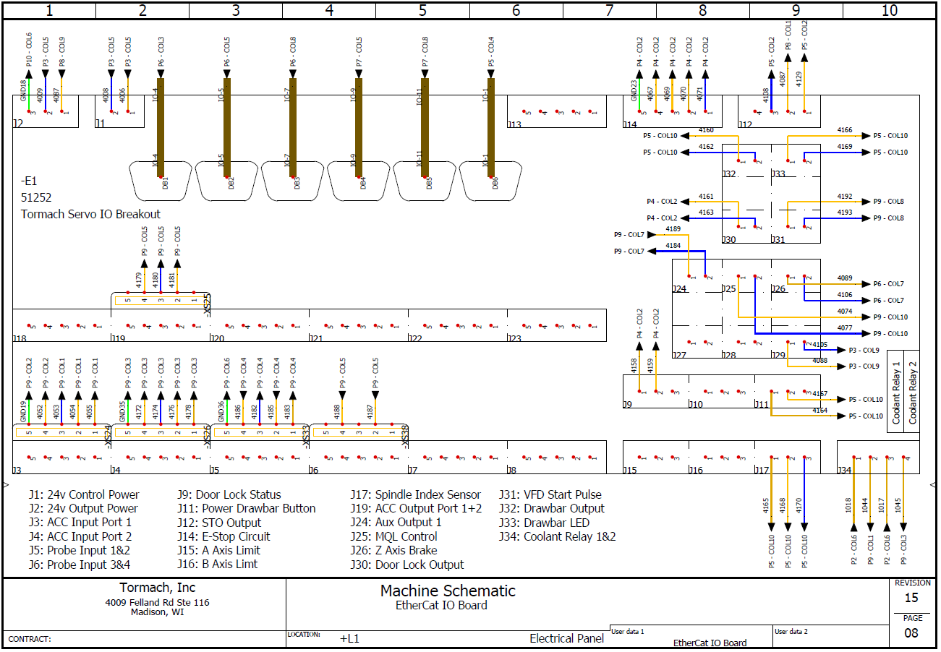Select wire label 4189 near P9 - COL7

coord(673,229)
